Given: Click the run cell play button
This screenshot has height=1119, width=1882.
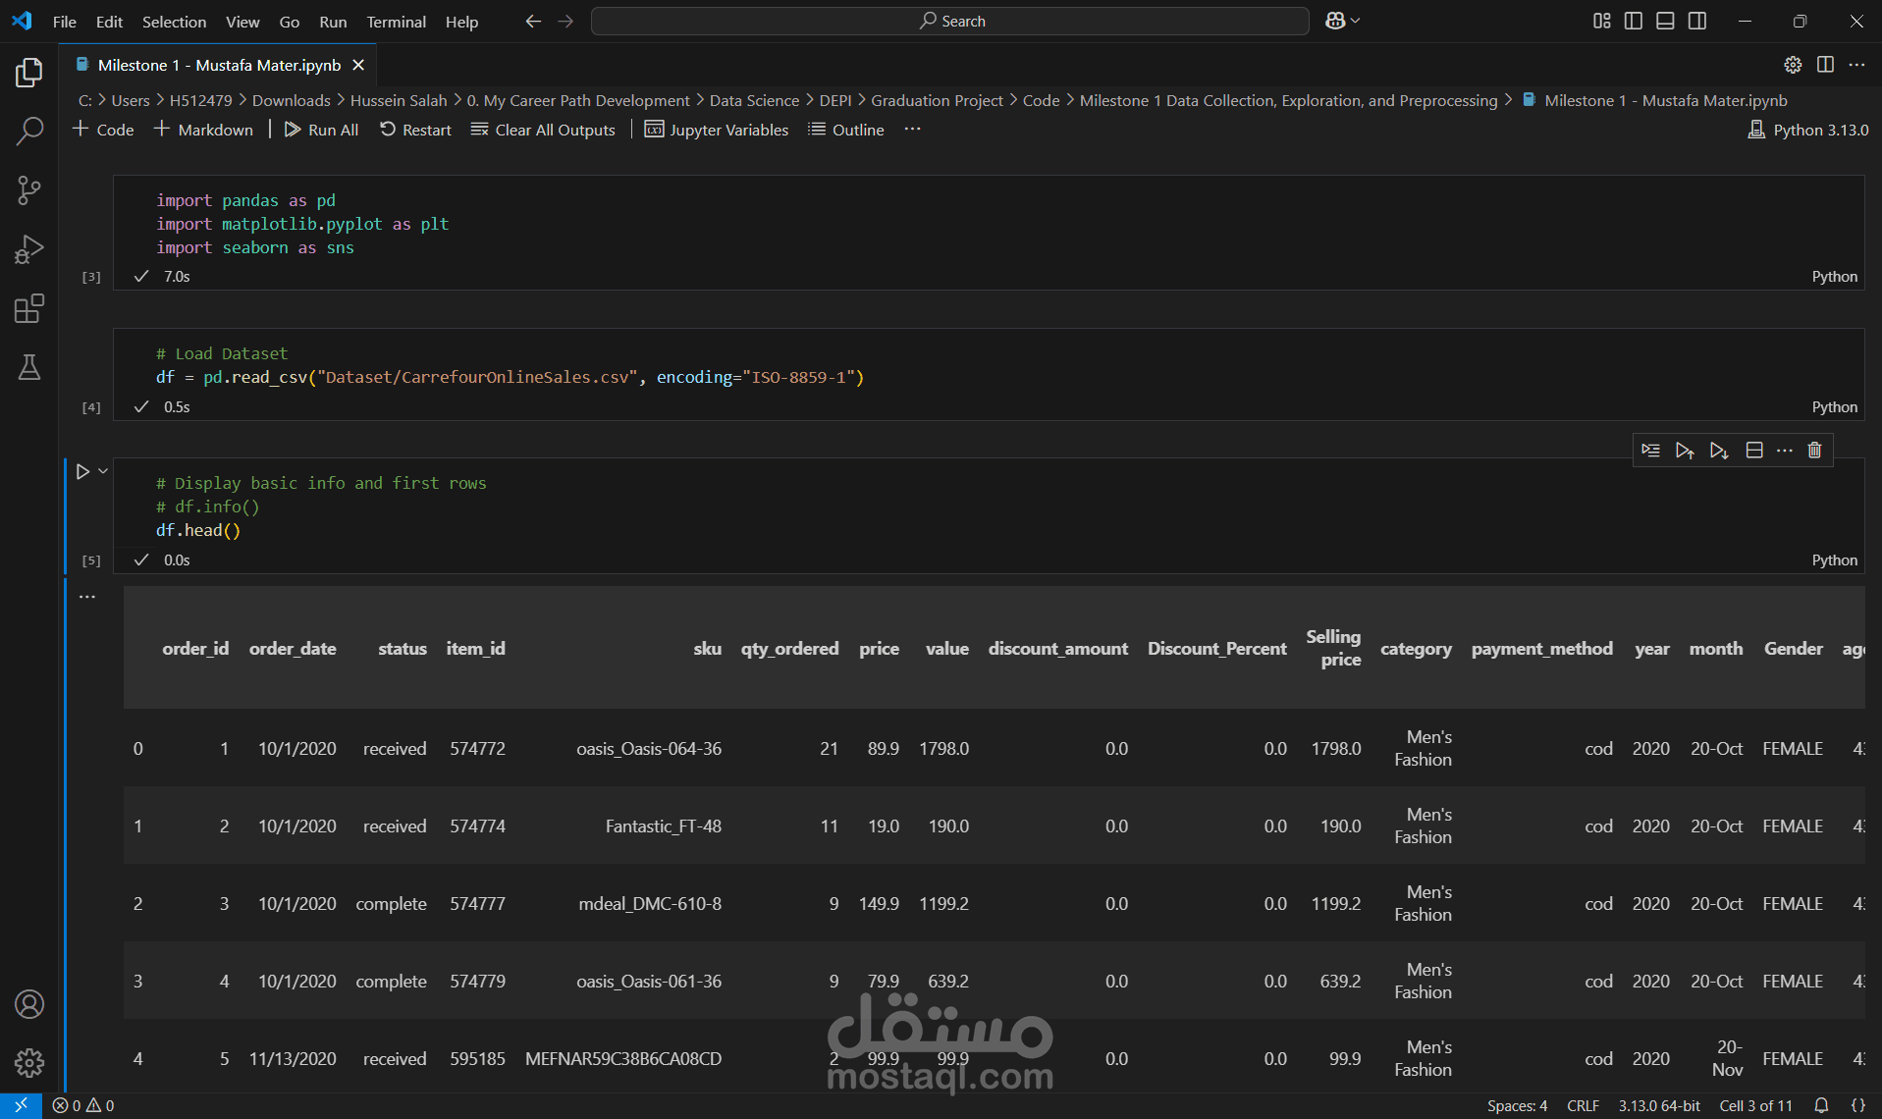Looking at the screenshot, I should point(82,472).
